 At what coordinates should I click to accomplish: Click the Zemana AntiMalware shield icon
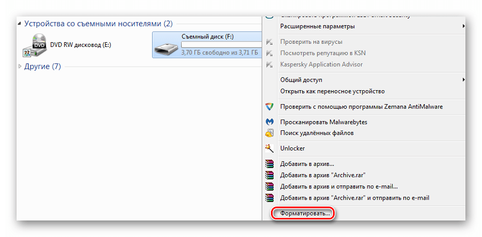pos(269,107)
